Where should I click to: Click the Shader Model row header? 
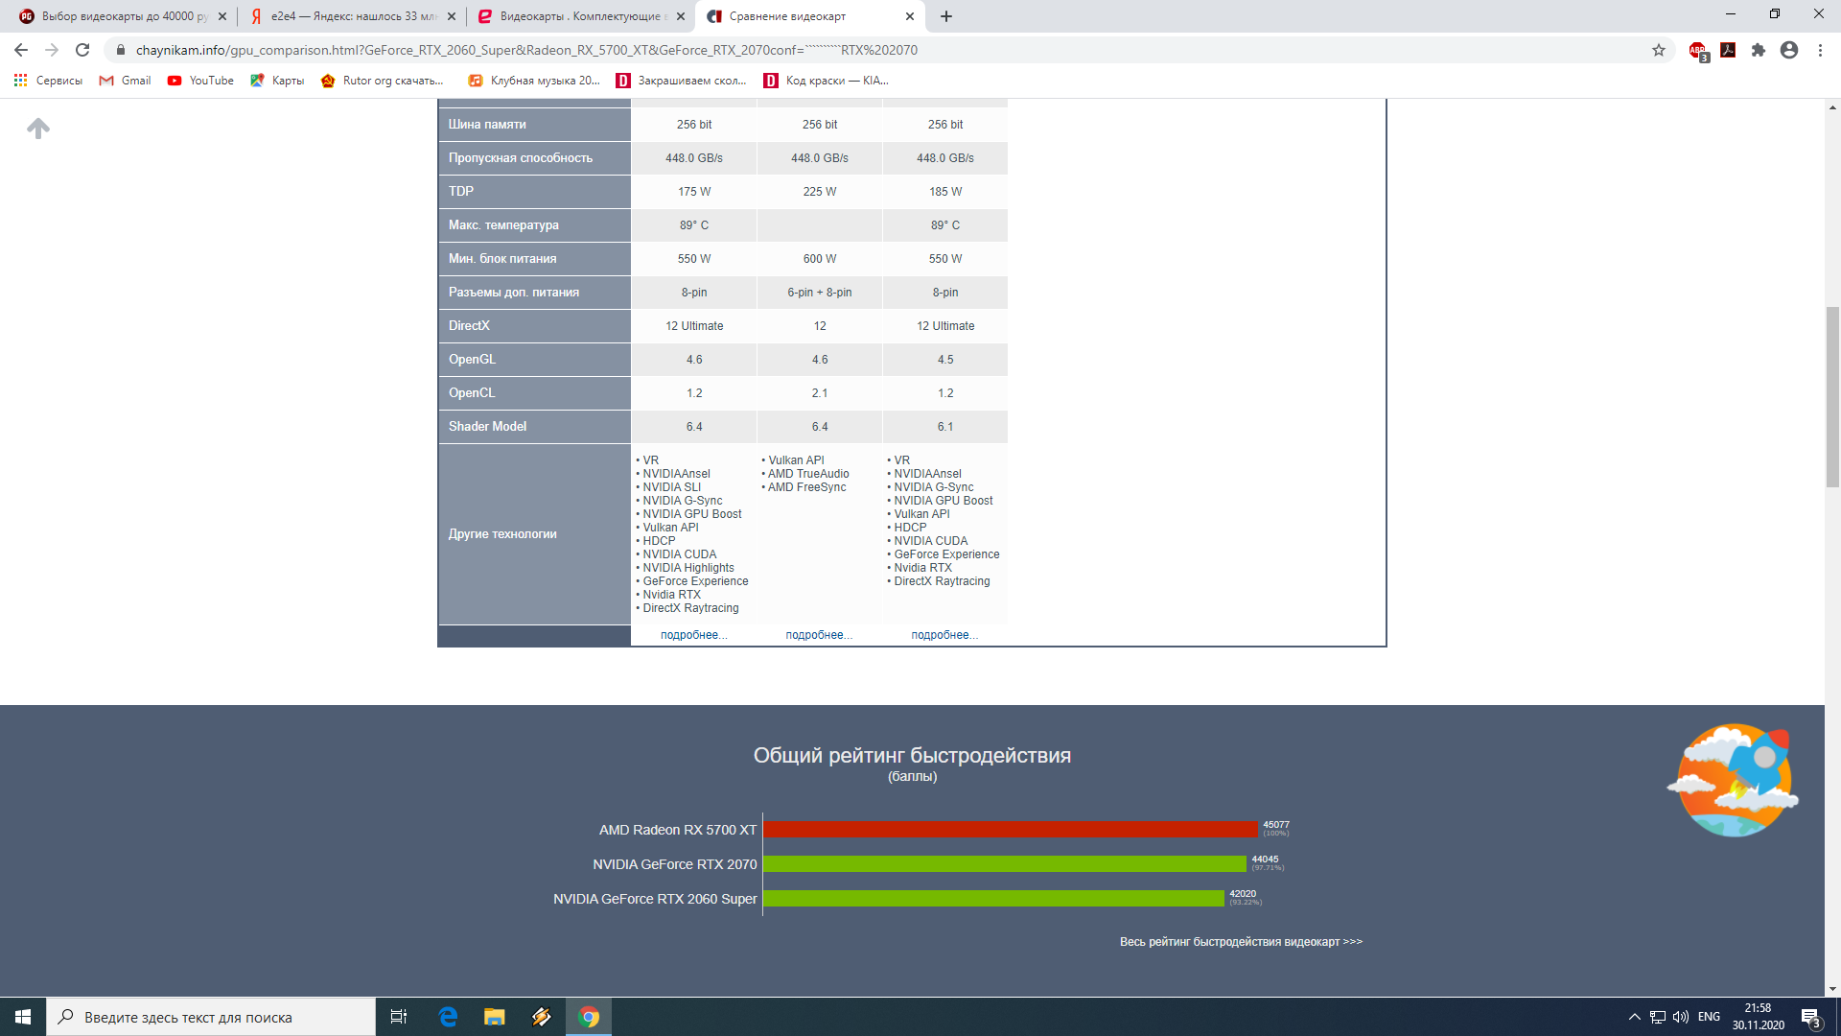coord(534,427)
